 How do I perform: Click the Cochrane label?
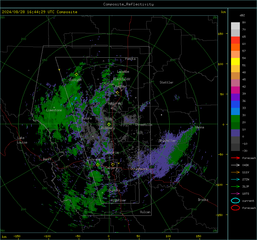tap(93, 160)
